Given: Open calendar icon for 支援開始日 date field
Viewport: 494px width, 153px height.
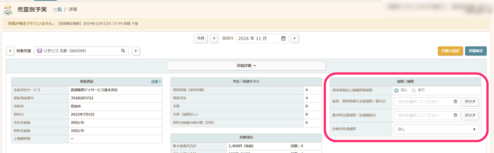Looking at the screenshot, I should click(x=455, y=116).
